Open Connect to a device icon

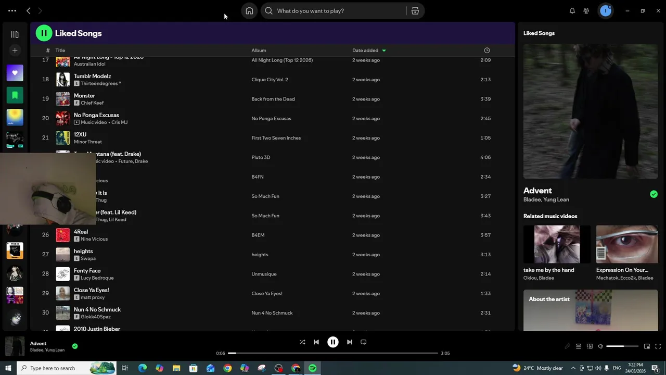(590, 346)
